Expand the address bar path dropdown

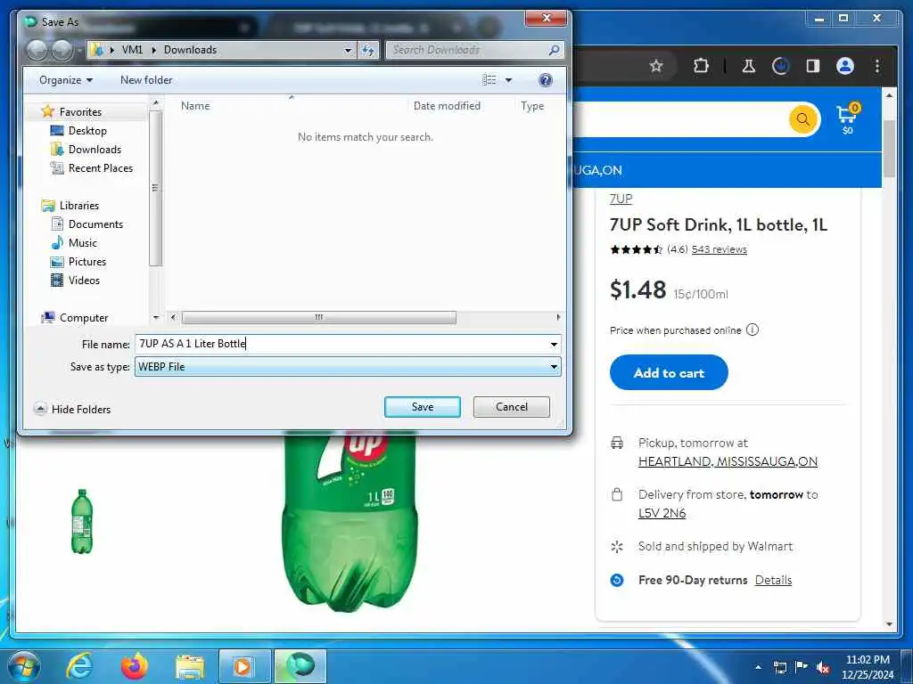tap(348, 50)
